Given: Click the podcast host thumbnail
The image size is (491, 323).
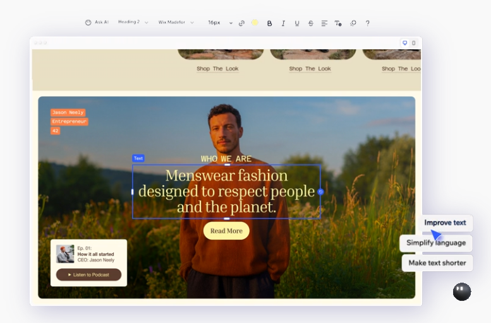Looking at the screenshot, I should coord(65,254).
